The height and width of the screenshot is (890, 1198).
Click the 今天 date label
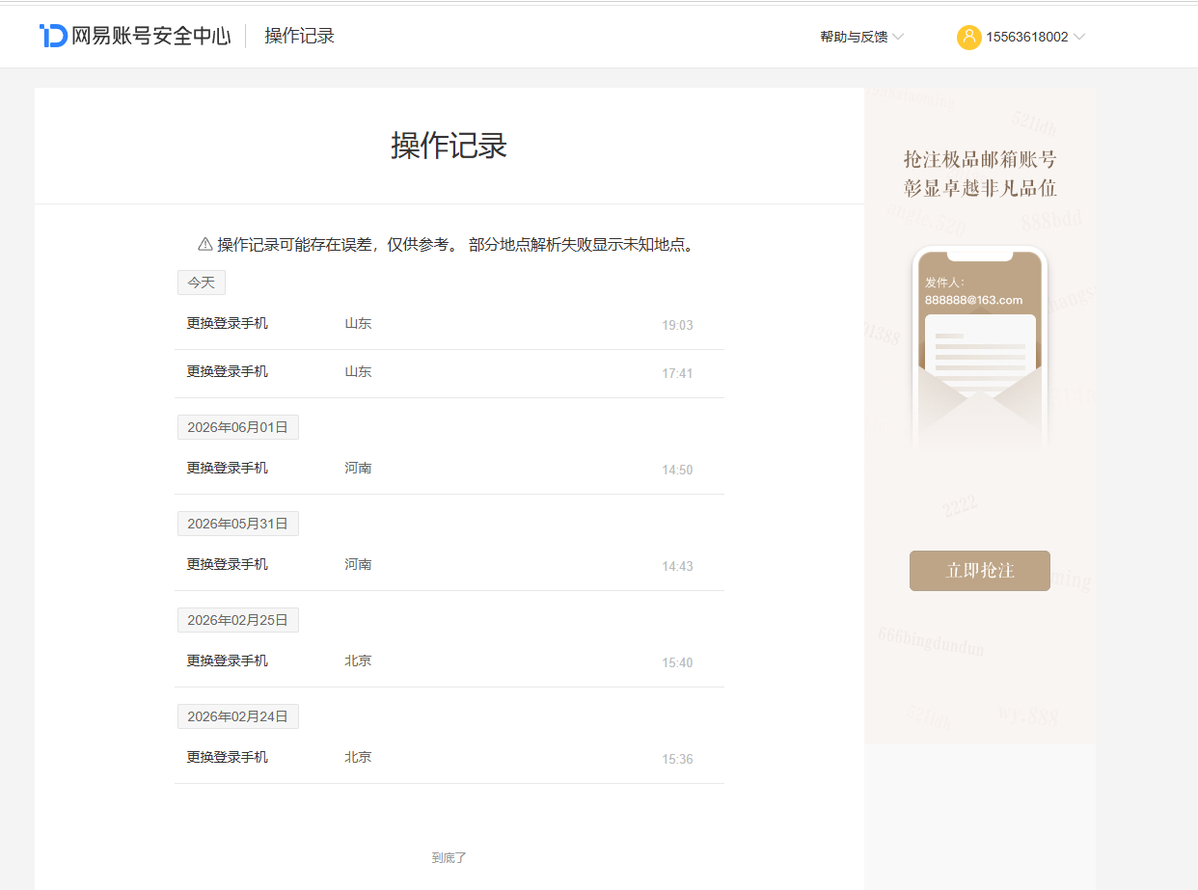coord(202,283)
